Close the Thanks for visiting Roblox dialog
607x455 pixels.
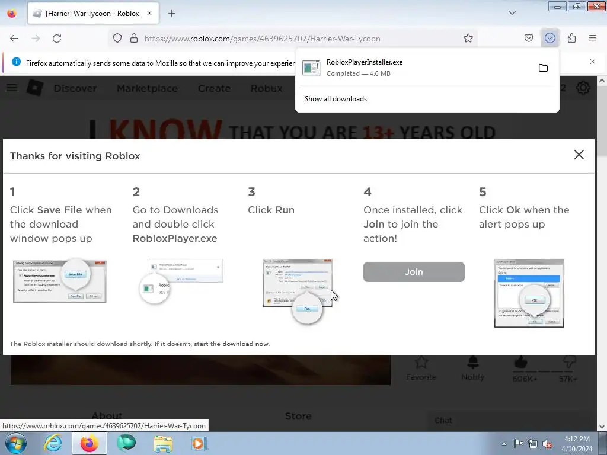(579, 155)
